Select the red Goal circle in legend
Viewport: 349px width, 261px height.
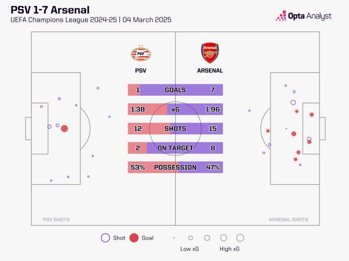click(134, 238)
